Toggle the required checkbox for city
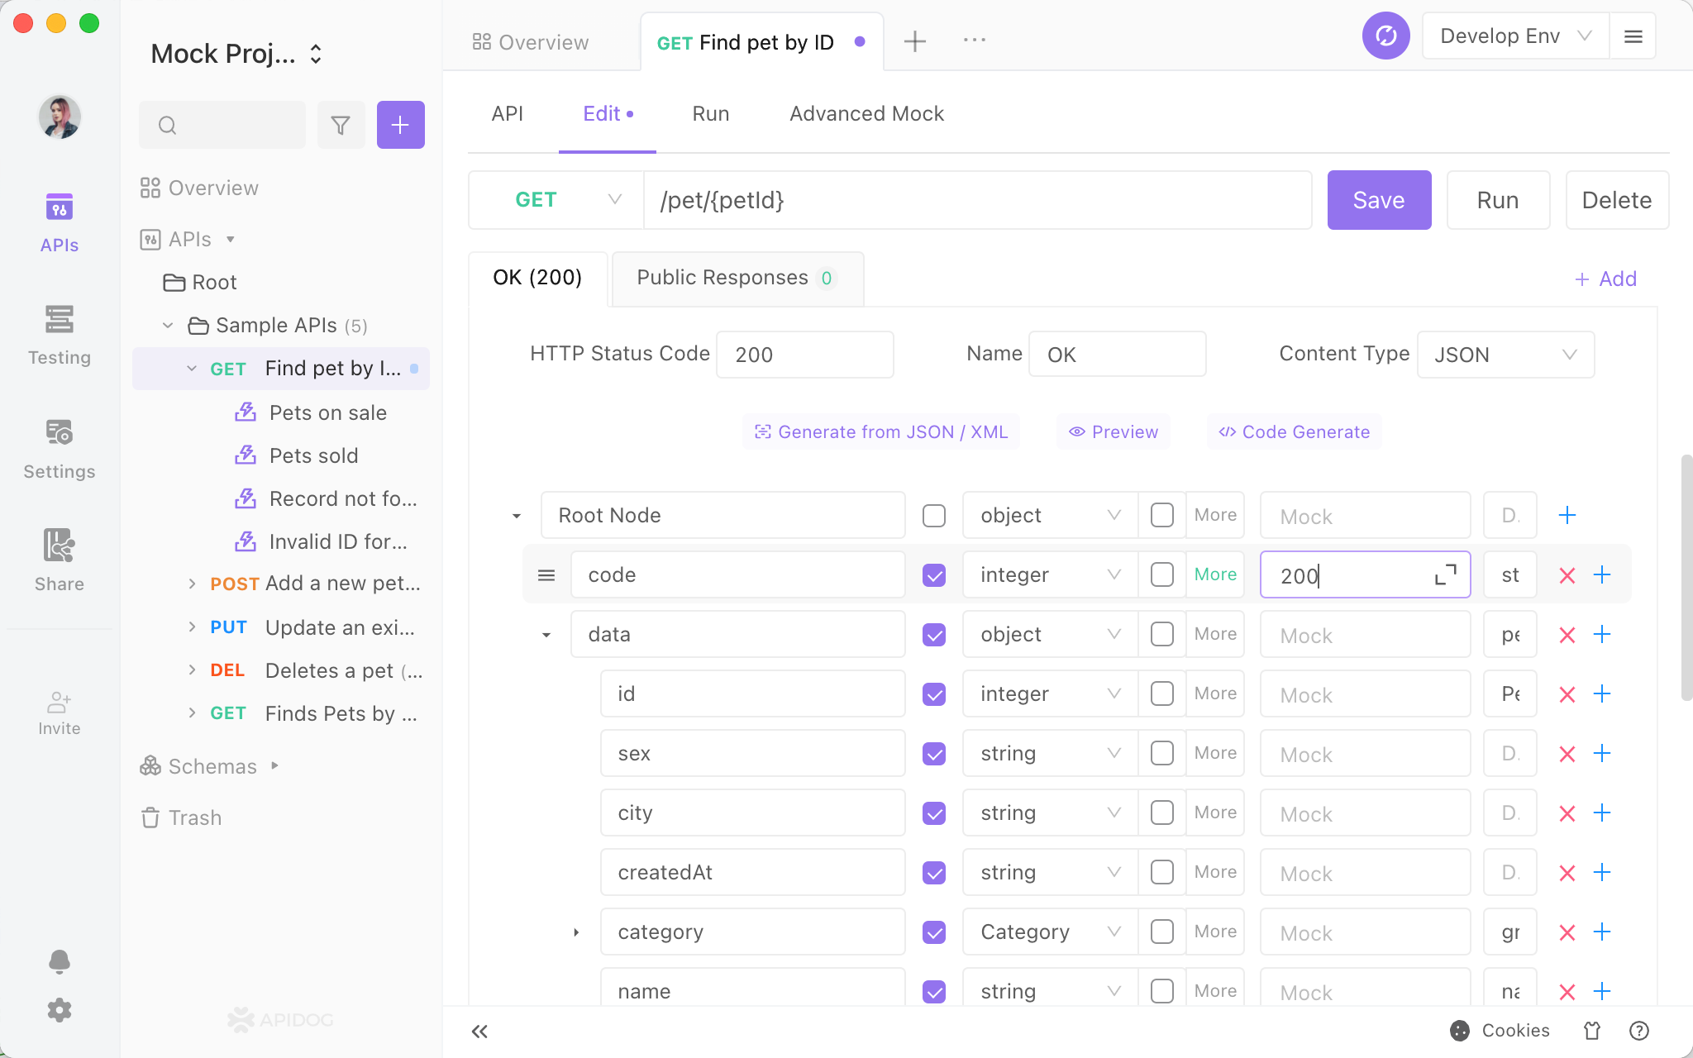 point(934,813)
